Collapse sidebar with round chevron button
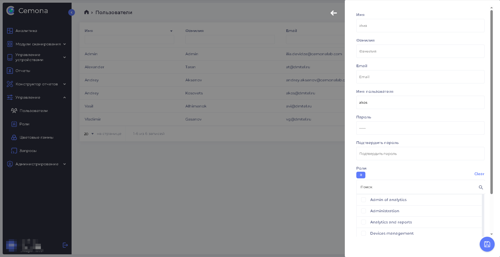The image size is (500, 257). pyautogui.click(x=72, y=13)
